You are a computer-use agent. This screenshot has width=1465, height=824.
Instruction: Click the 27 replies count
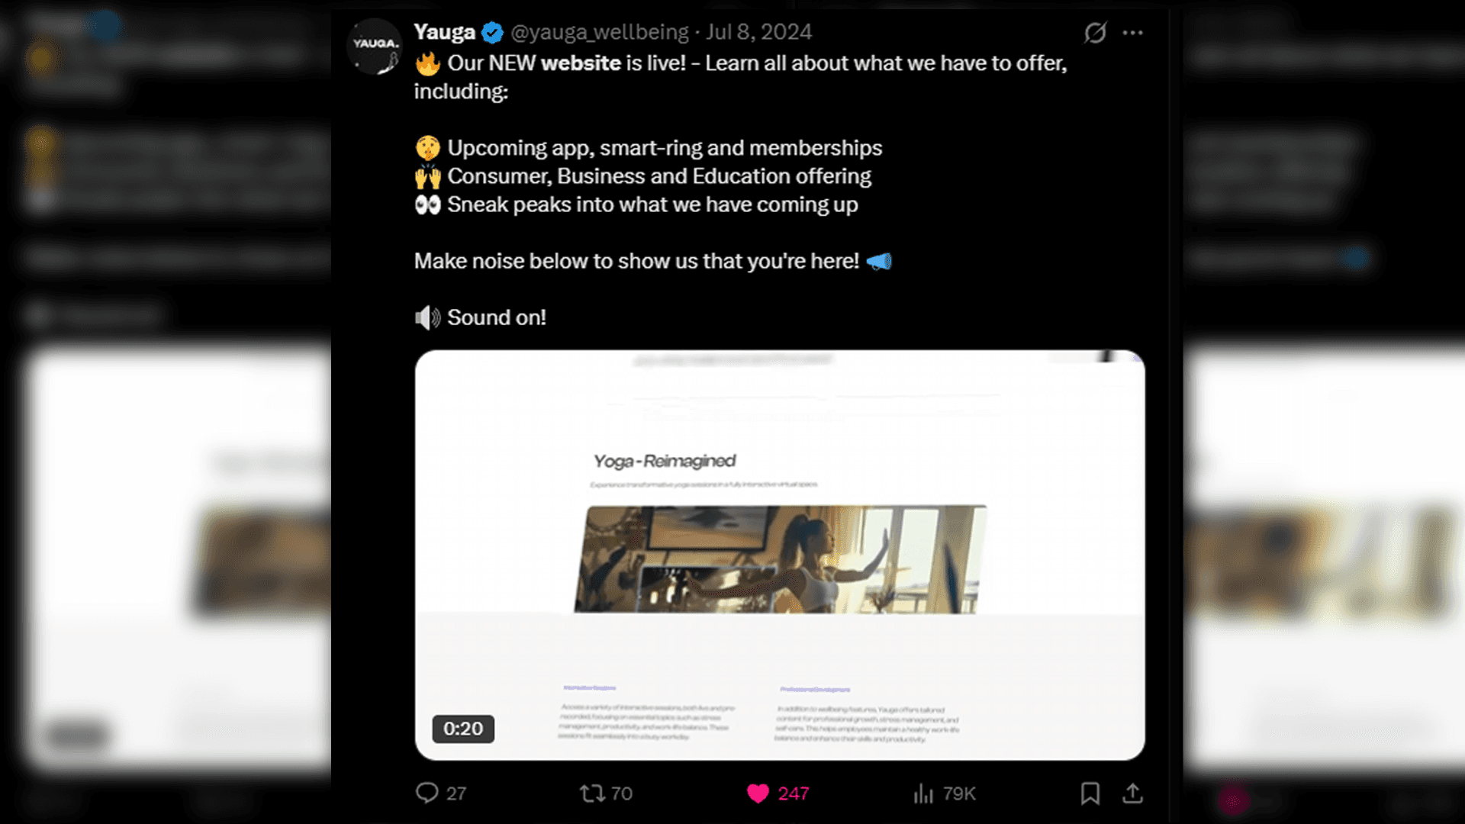(456, 793)
